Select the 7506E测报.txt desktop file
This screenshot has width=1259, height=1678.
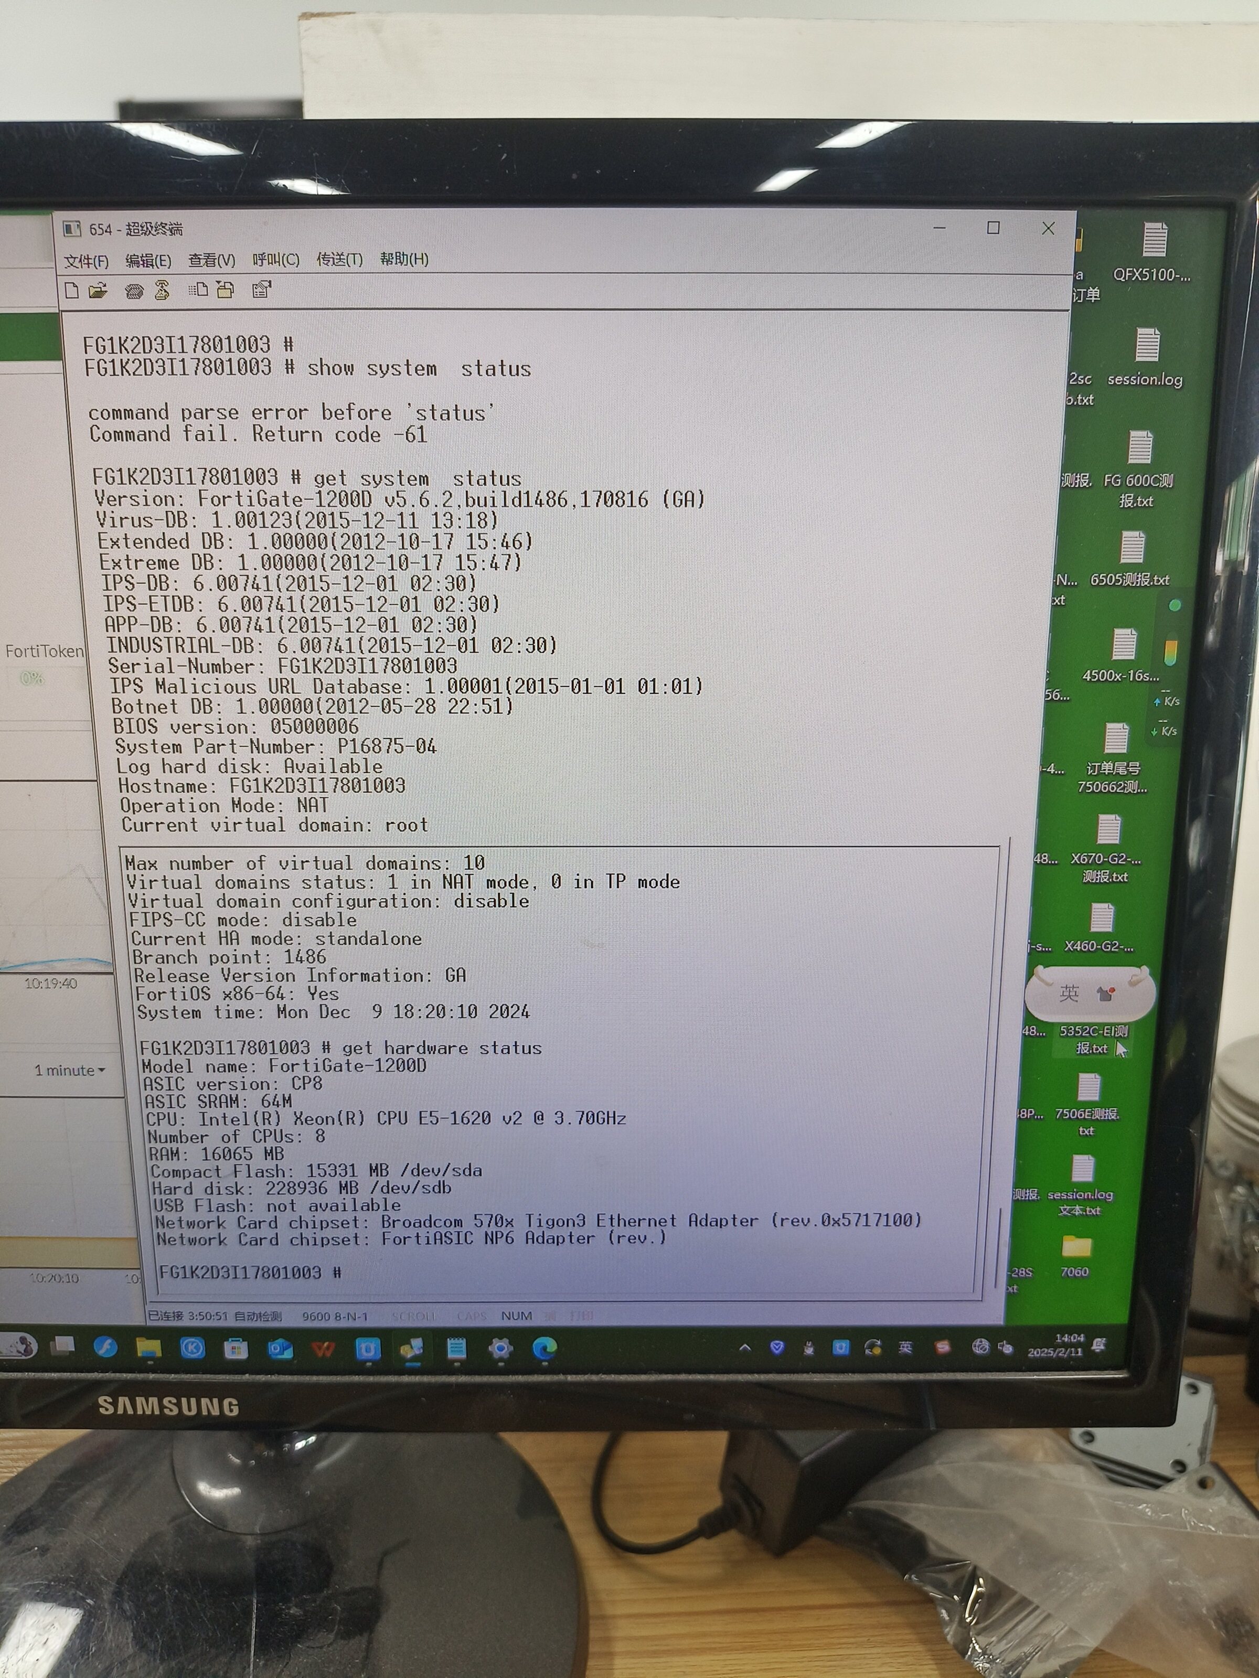(1087, 1106)
